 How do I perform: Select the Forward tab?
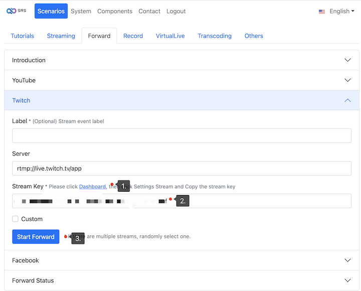click(x=99, y=36)
